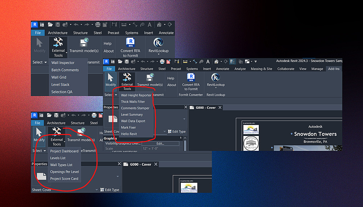Click Help in the Snowdon Towers ribbon
The width and height of the screenshot is (363, 207).
click(x=171, y=78)
